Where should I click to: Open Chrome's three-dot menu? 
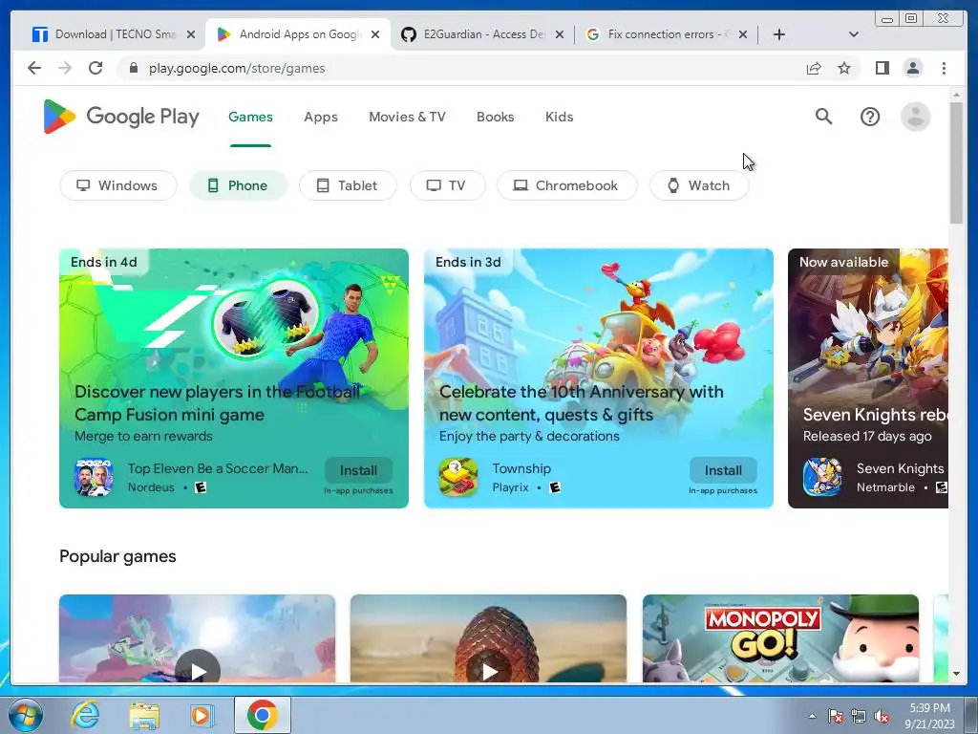point(944,68)
